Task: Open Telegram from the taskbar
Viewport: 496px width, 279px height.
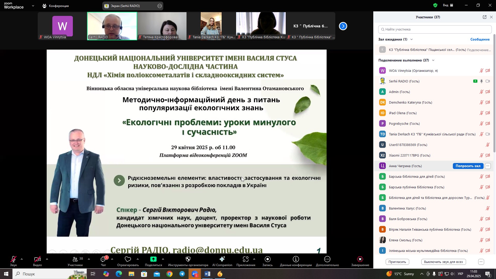Action: pos(182,274)
